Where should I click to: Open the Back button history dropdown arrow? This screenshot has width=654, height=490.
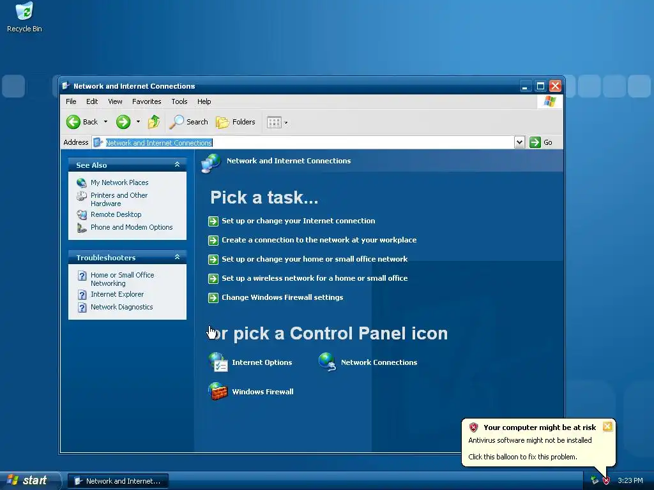pos(105,122)
